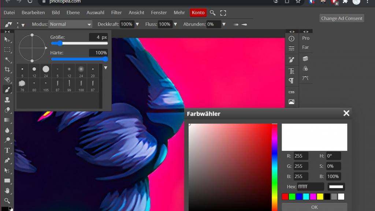Image resolution: width=375 pixels, height=211 pixels.
Task: Open brush preset picker arrow in options bar
Action: click(x=23, y=25)
